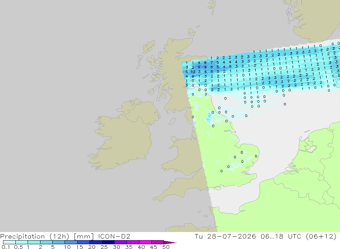Click the '25' legend scale label
Image resolution: width=340 pixels, height=249 pixels.
point(104,247)
